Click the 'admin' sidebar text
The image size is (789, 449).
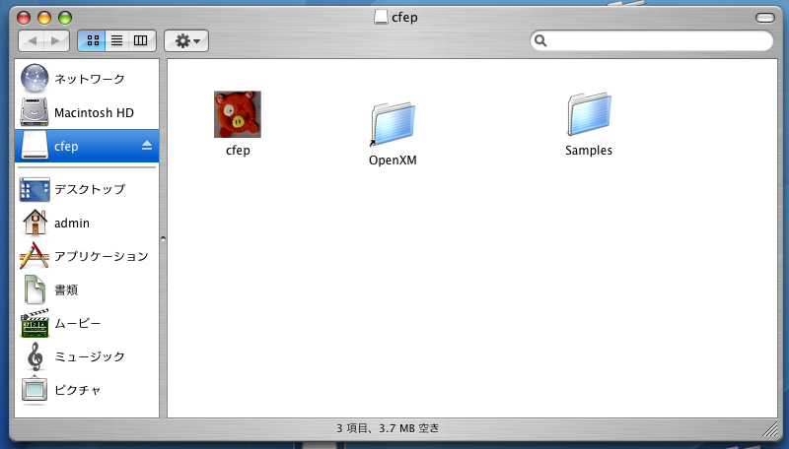click(72, 223)
